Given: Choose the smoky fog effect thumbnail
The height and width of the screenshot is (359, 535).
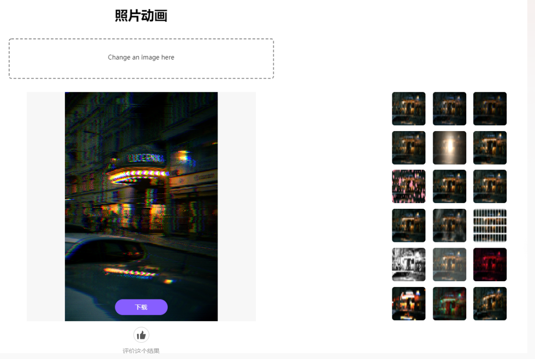Looking at the screenshot, I should tap(449, 226).
